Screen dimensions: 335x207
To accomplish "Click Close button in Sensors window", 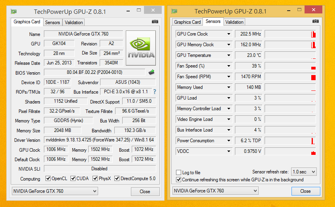I will (305, 191).
